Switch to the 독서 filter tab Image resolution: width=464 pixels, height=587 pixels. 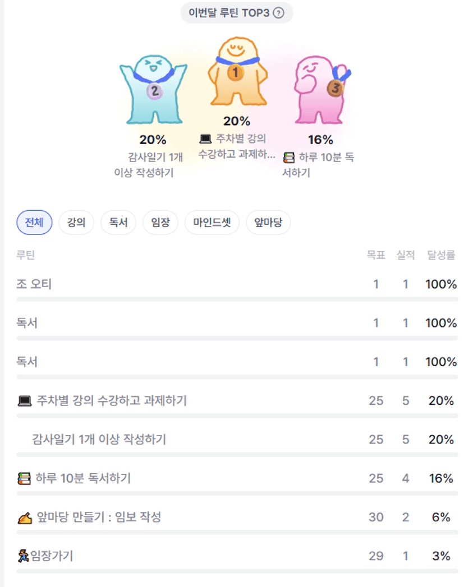(118, 223)
